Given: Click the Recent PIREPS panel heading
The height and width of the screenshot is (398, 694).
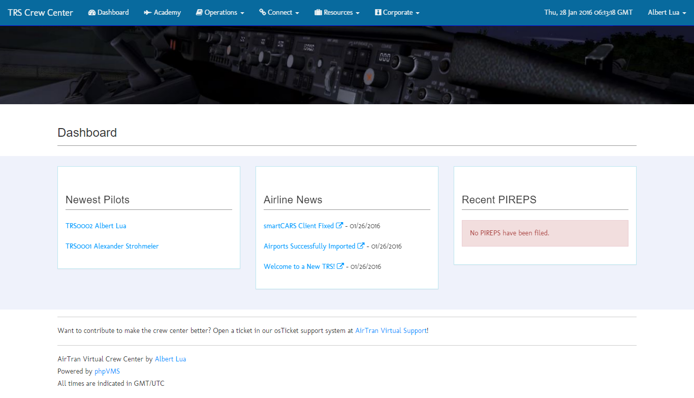Looking at the screenshot, I should [499, 200].
